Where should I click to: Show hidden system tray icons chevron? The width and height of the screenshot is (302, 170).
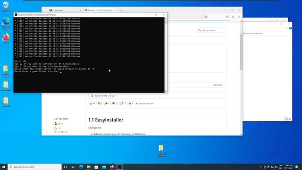click(261, 167)
